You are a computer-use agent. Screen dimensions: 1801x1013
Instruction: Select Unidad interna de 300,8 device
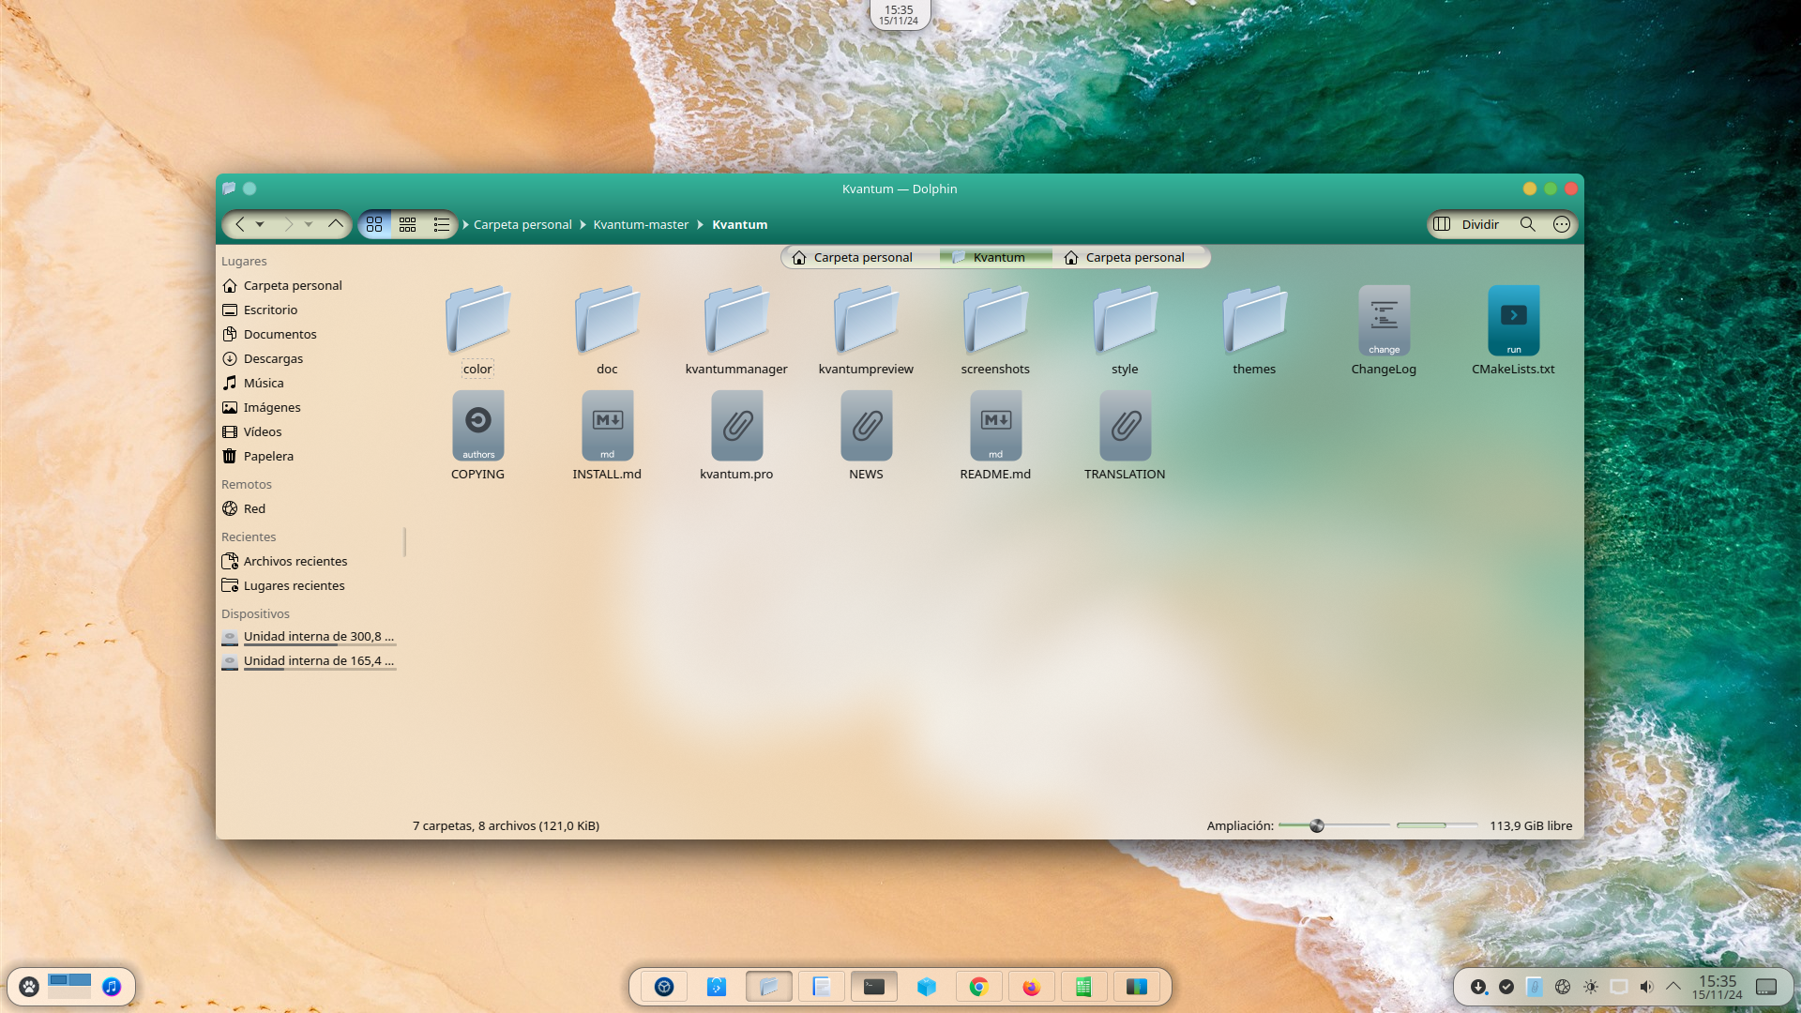[x=310, y=637]
